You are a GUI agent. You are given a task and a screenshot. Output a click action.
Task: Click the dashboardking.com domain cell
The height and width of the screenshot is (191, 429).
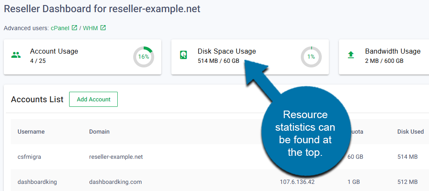pyautogui.click(x=115, y=182)
